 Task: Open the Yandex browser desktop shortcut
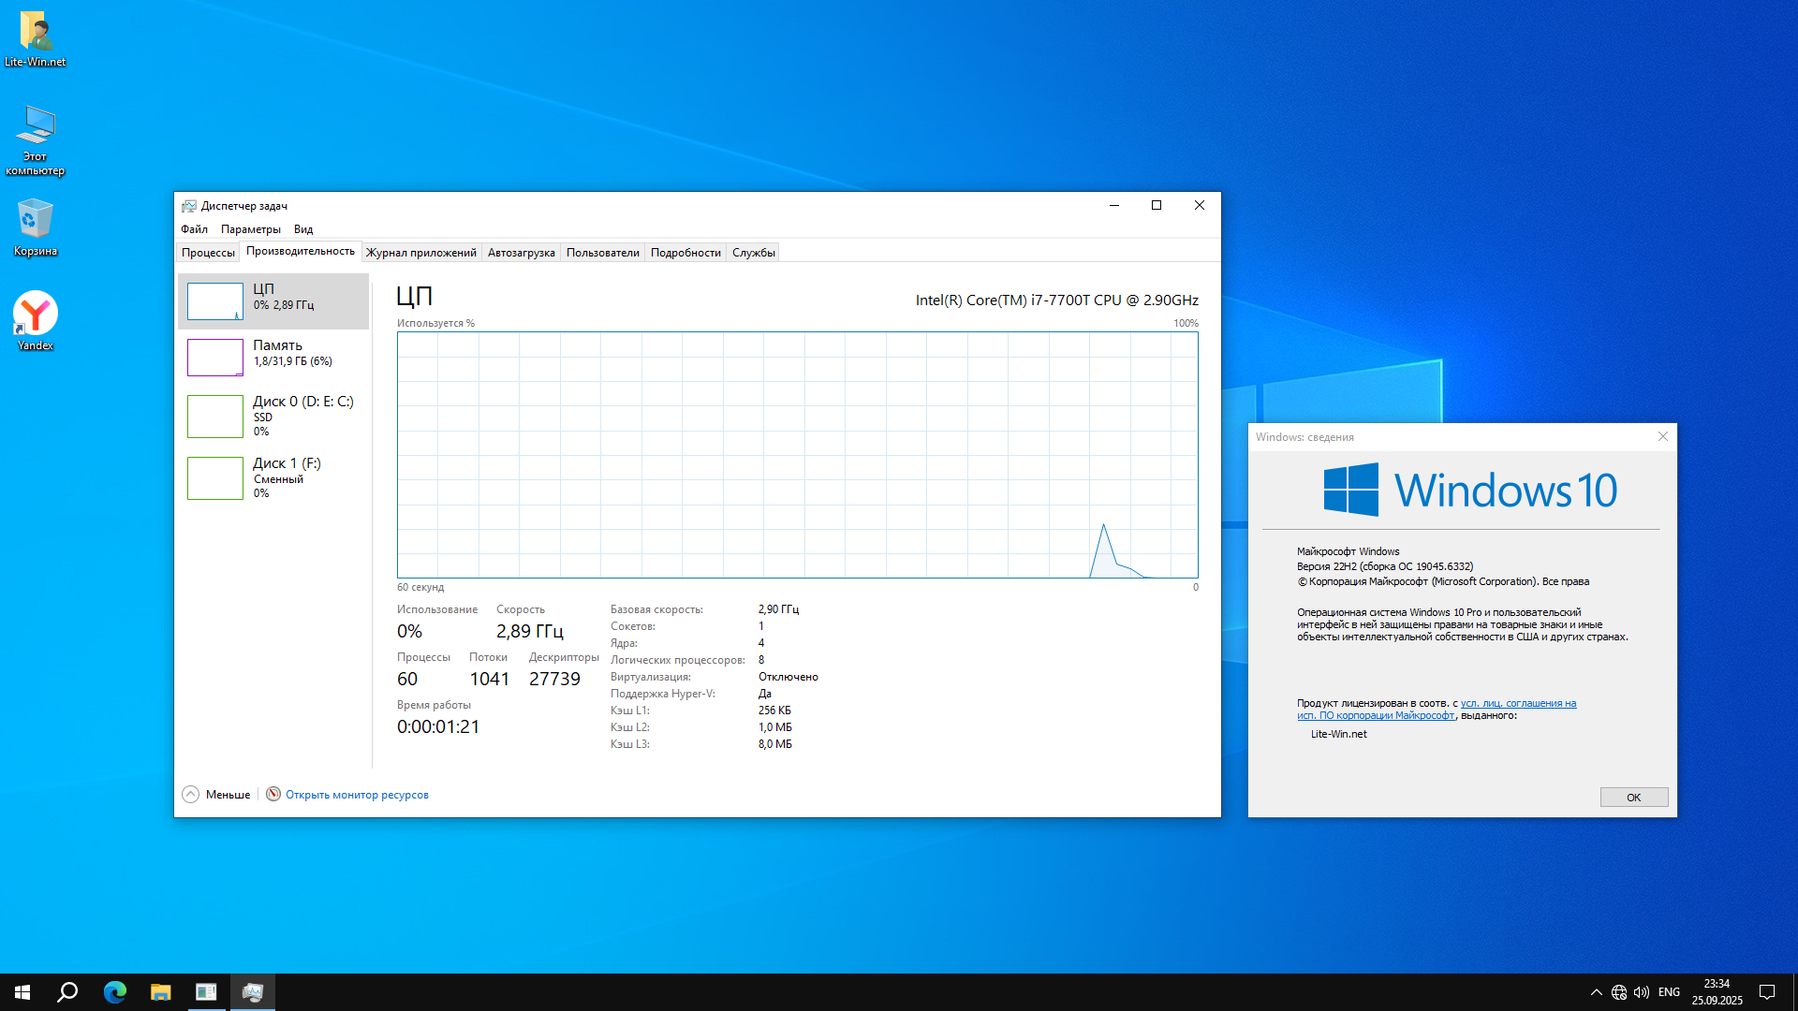pyautogui.click(x=35, y=315)
